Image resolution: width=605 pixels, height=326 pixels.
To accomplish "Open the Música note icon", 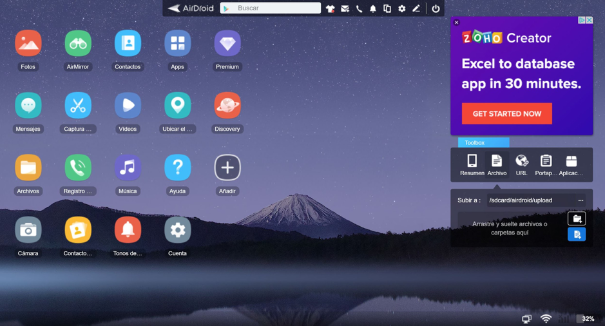I will click(128, 168).
